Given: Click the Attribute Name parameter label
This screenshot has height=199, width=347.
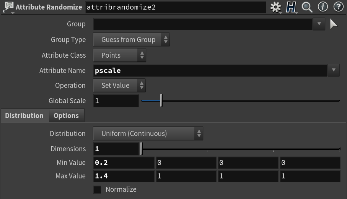Looking at the screenshot, I should 62,70.
